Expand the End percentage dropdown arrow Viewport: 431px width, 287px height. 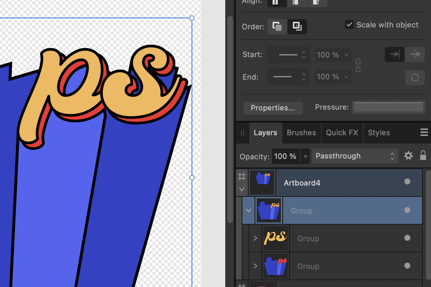click(347, 77)
